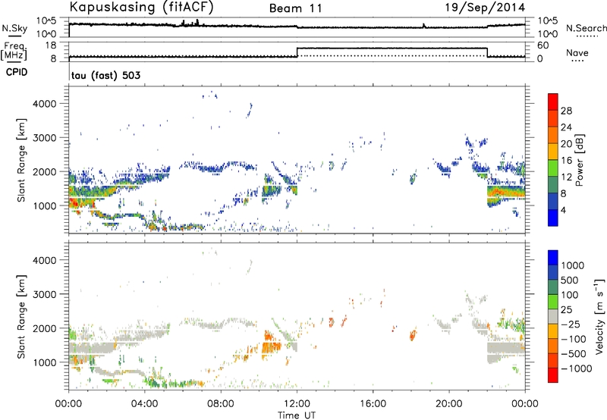Click the '28' power colorbar tick label
Screen dimensions: 607x420
pos(566,111)
